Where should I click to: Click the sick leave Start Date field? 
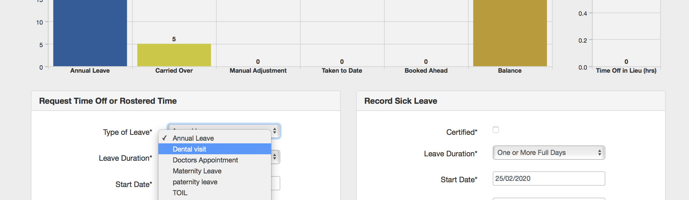pyautogui.click(x=548, y=178)
